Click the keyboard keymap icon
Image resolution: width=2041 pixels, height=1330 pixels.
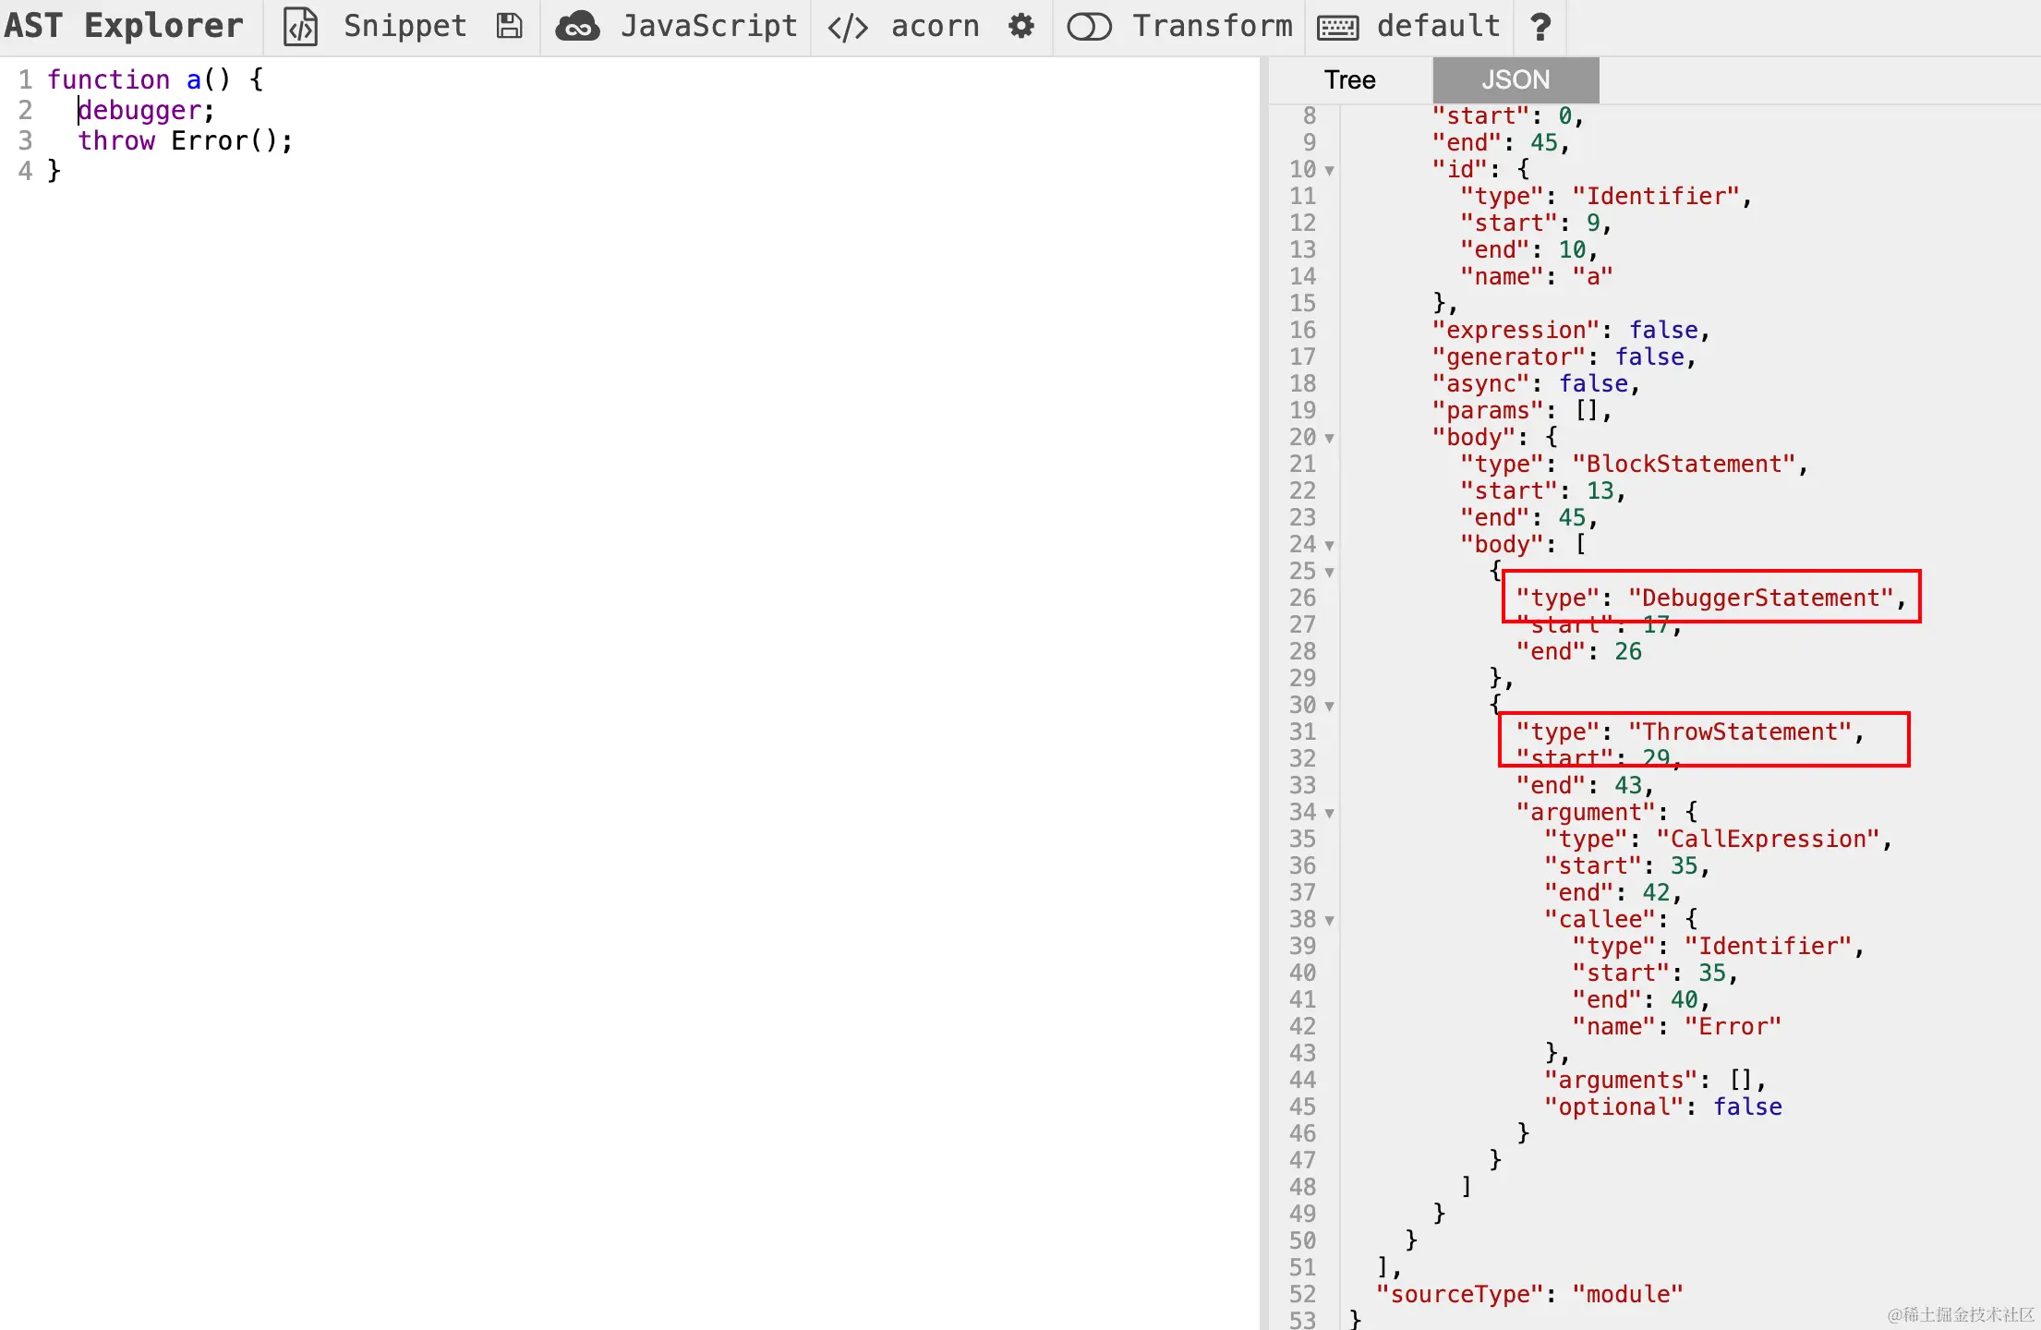[x=1337, y=27]
